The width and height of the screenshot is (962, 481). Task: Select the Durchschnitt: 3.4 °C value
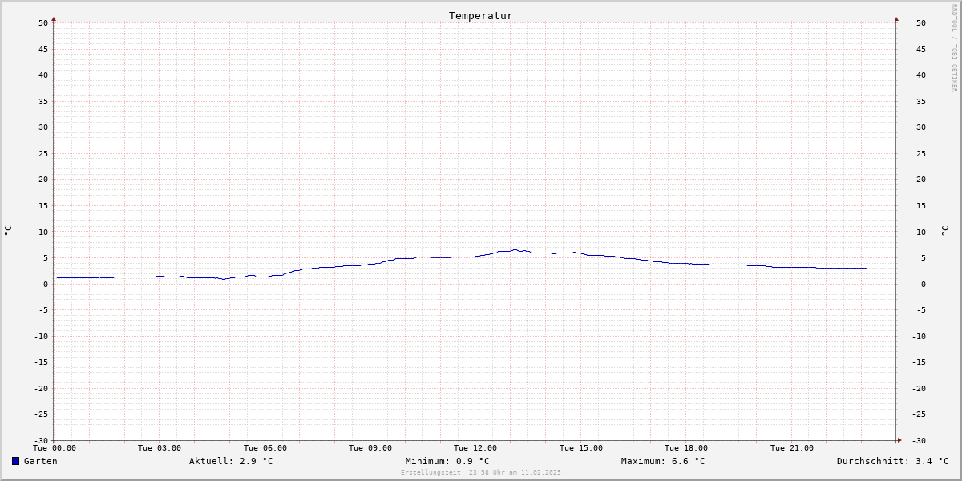point(892,461)
